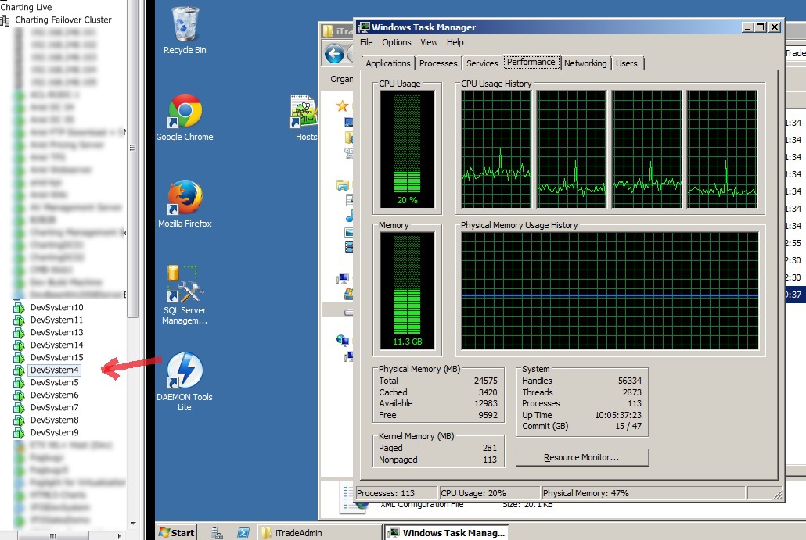Click the Task Manager title bar icon
The height and width of the screenshot is (540, 806).
tap(364, 27)
